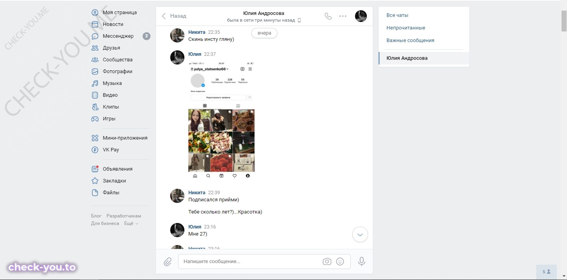Click Никита sender name at 22:39
The width and height of the screenshot is (567, 280).
[x=197, y=193]
